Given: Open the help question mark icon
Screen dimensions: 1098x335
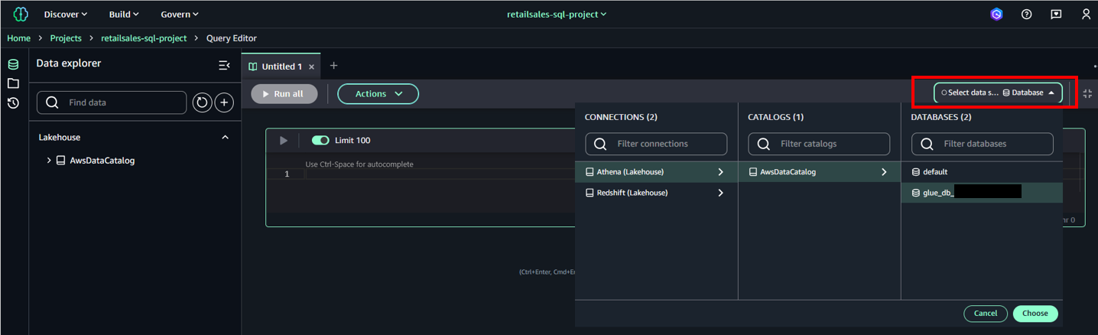Looking at the screenshot, I should [x=1026, y=15].
